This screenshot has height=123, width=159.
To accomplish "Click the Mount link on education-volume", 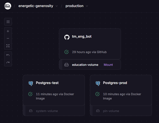I will click(x=108, y=65).
